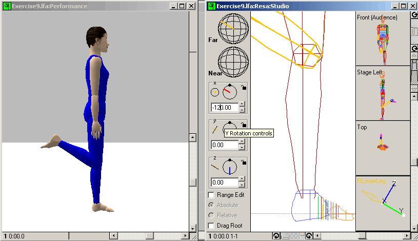This screenshot has width=418, height=241.
Task: Click Studio horizontal scrollbar right arrow
Action: coord(407,236)
